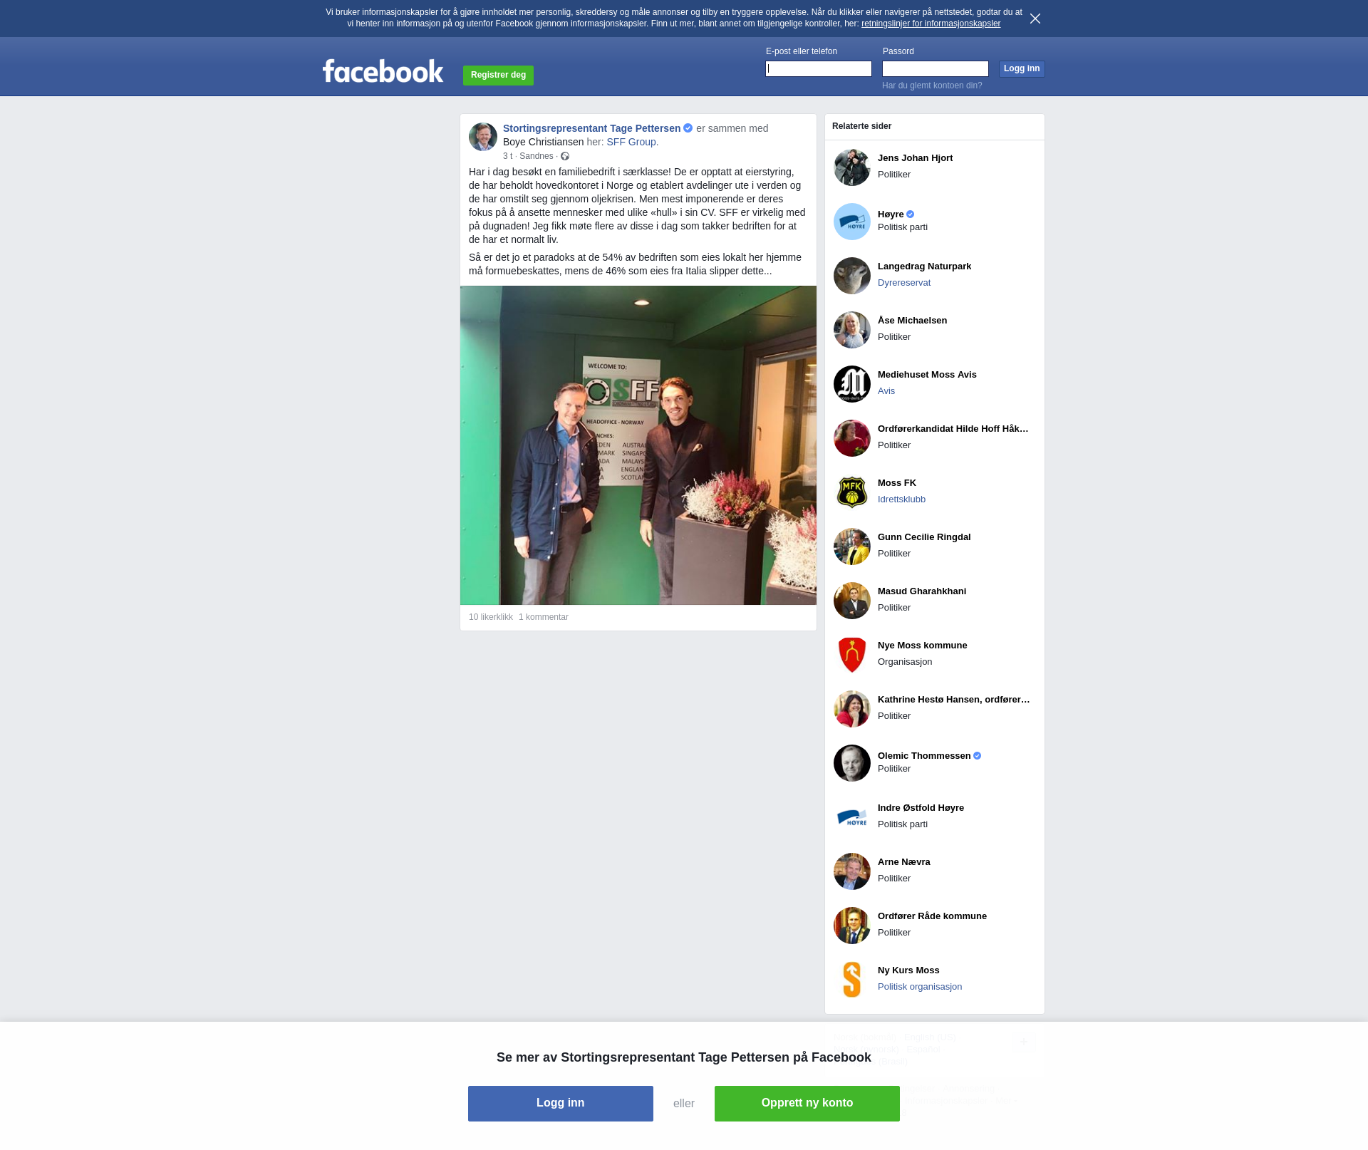Open retningslinjer for informasjonskapsler link
Image resolution: width=1368 pixels, height=1150 pixels.
pyautogui.click(x=931, y=24)
